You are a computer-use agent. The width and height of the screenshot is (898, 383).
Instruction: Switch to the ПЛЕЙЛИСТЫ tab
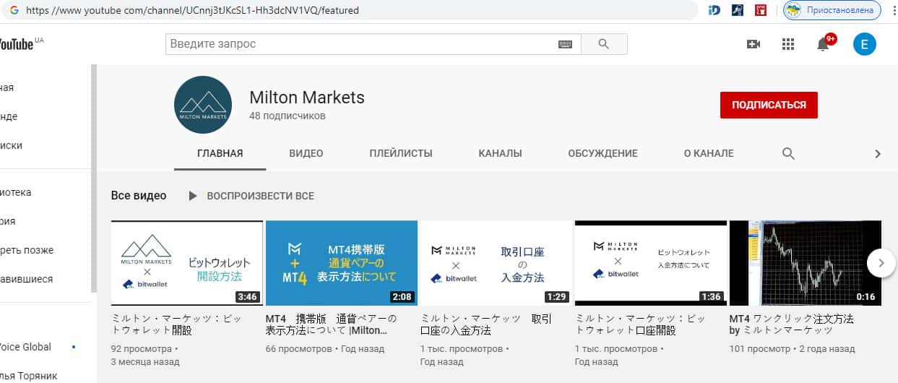(401, 153)
